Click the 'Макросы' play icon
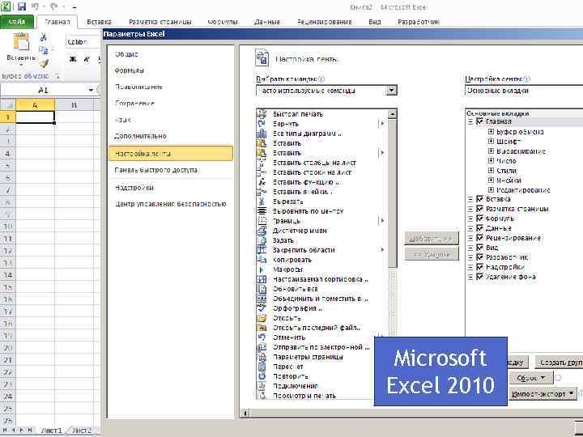Screen dimensions: 583x437 point(262,269)
